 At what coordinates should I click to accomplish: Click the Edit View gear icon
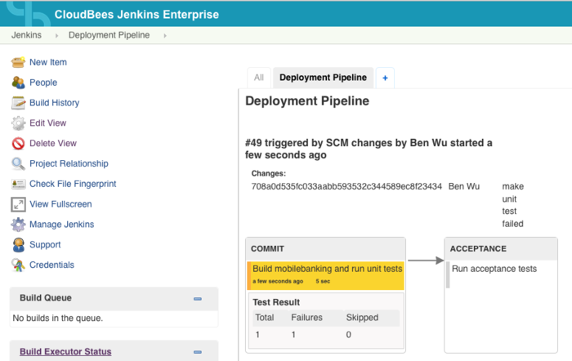tap(18, 123)
